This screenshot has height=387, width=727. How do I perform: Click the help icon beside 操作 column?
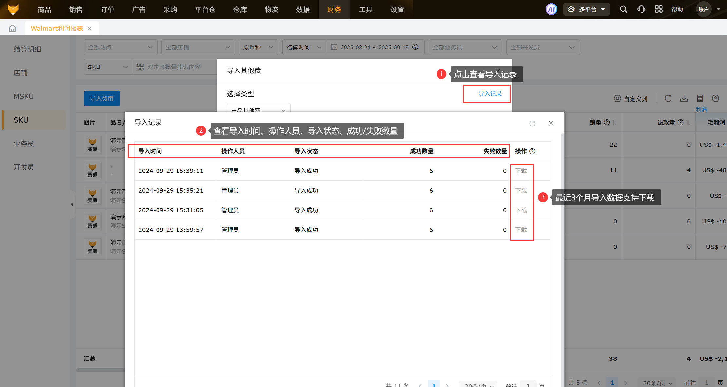coord(532,151)
